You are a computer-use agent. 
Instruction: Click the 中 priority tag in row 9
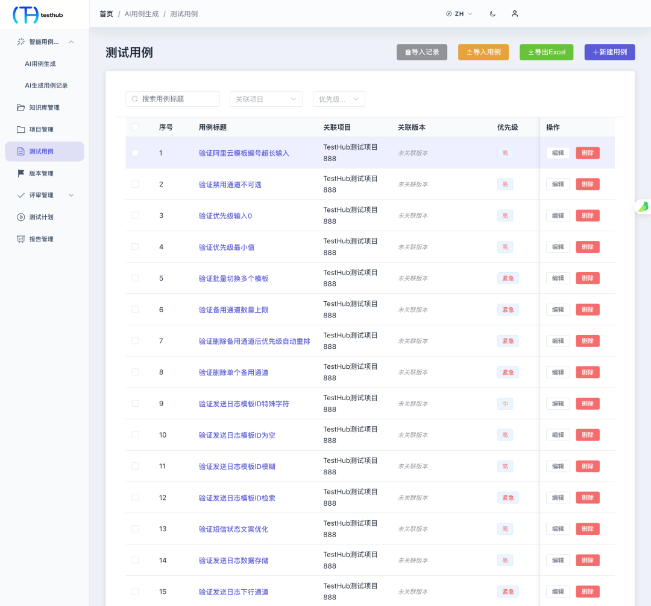pos(505,404)
